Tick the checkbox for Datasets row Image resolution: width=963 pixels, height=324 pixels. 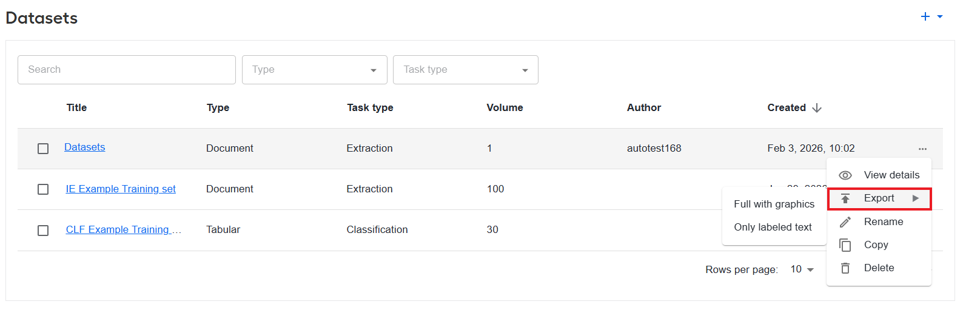click(x=43, y=149)
